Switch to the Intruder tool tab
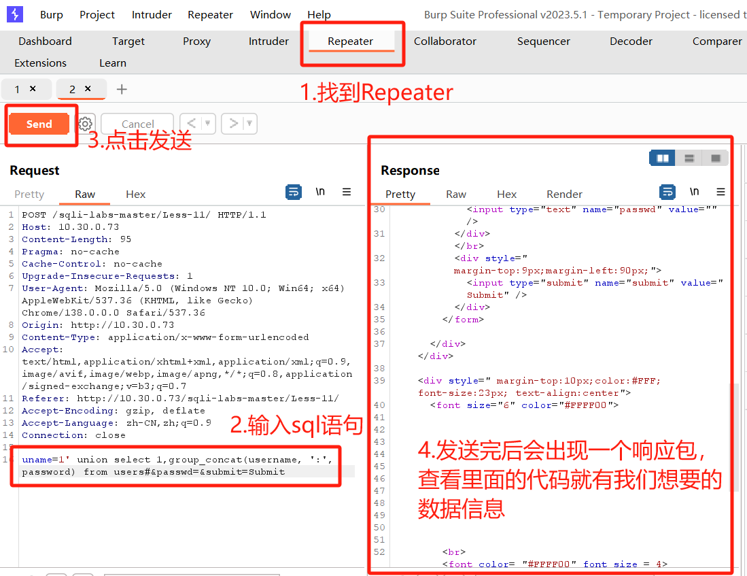747x576 pixels. click(x=268, y=41)
